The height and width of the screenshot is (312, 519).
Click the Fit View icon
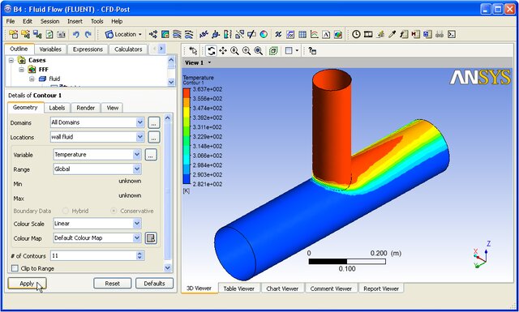pyautogui.click(x=259, y=50)
